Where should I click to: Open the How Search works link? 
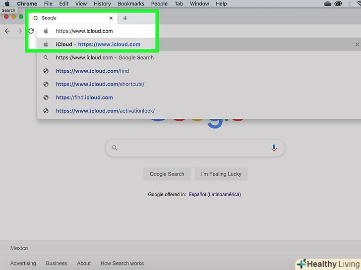(x=122, y=264)
